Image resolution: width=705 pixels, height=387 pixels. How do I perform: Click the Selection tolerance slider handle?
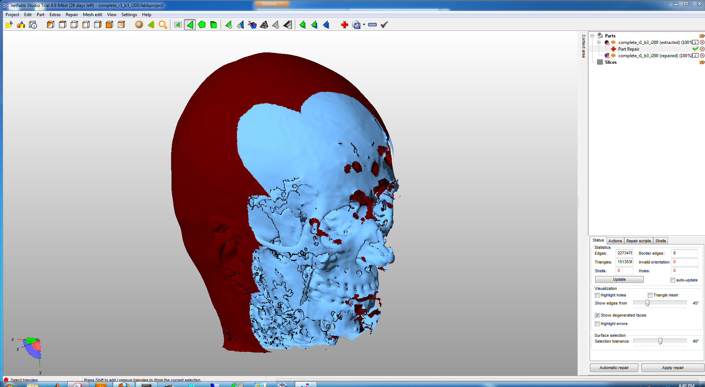point(660,341)
